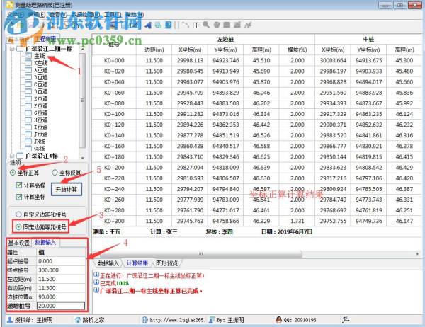425x327 pixels.
Task: Click the QQ penguin icon in status bar
Action: [x=278, y=320]
